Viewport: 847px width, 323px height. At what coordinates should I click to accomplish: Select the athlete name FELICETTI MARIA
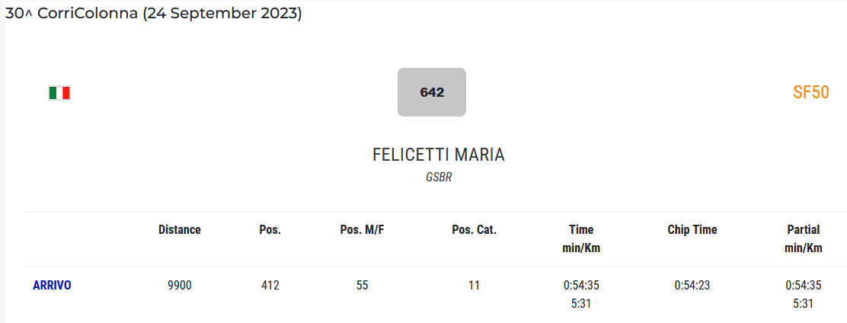(439, 155)
